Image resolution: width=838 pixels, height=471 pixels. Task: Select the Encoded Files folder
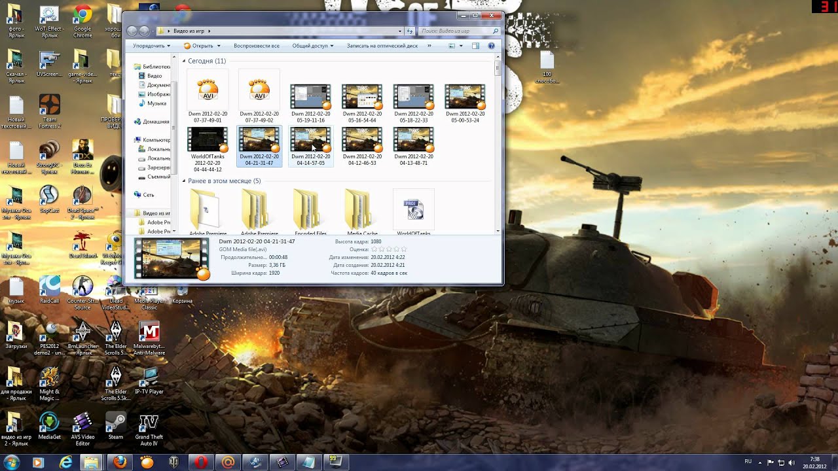[310, 212]
